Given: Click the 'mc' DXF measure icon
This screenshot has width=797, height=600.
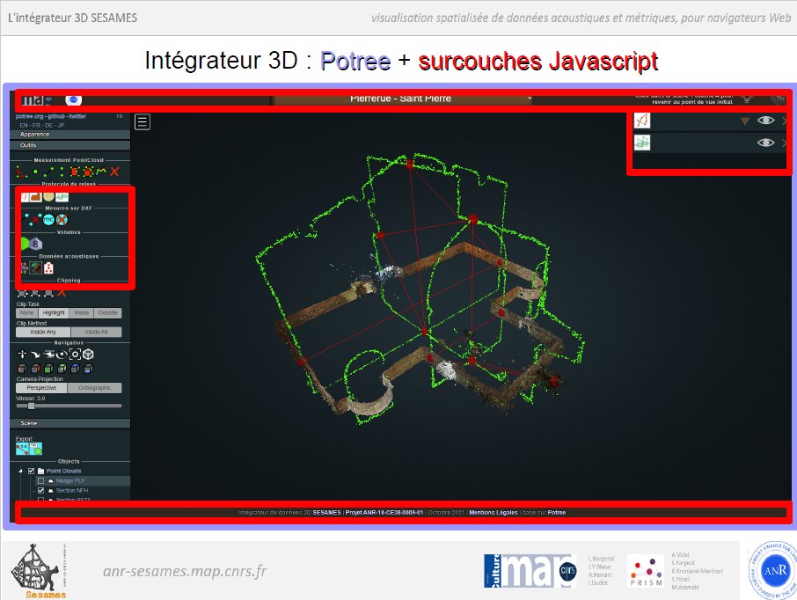Looking at the screenshot, I should 48,220.
